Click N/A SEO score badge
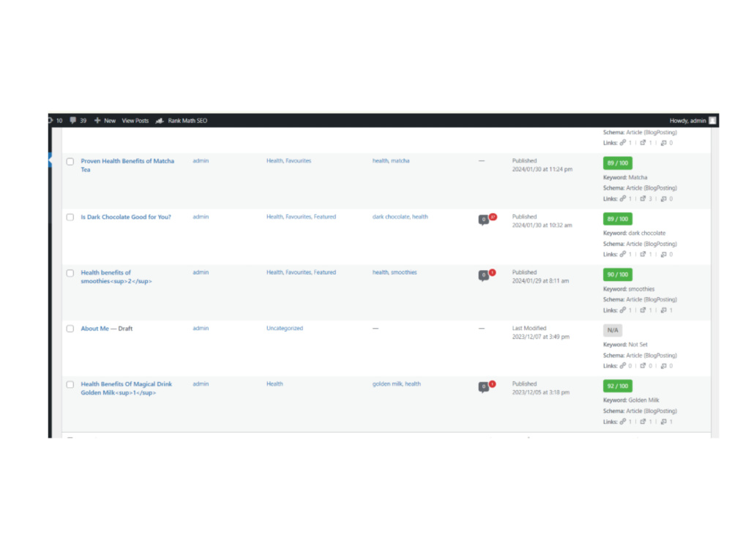 click(x=613, y=331)
